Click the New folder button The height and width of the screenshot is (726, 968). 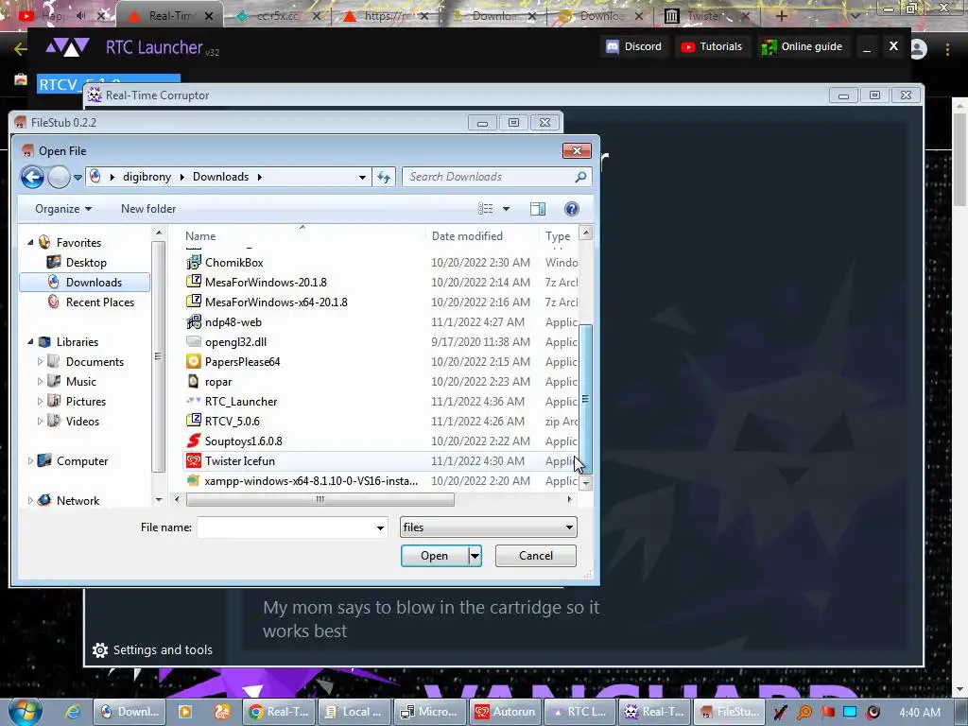[148, 209]
